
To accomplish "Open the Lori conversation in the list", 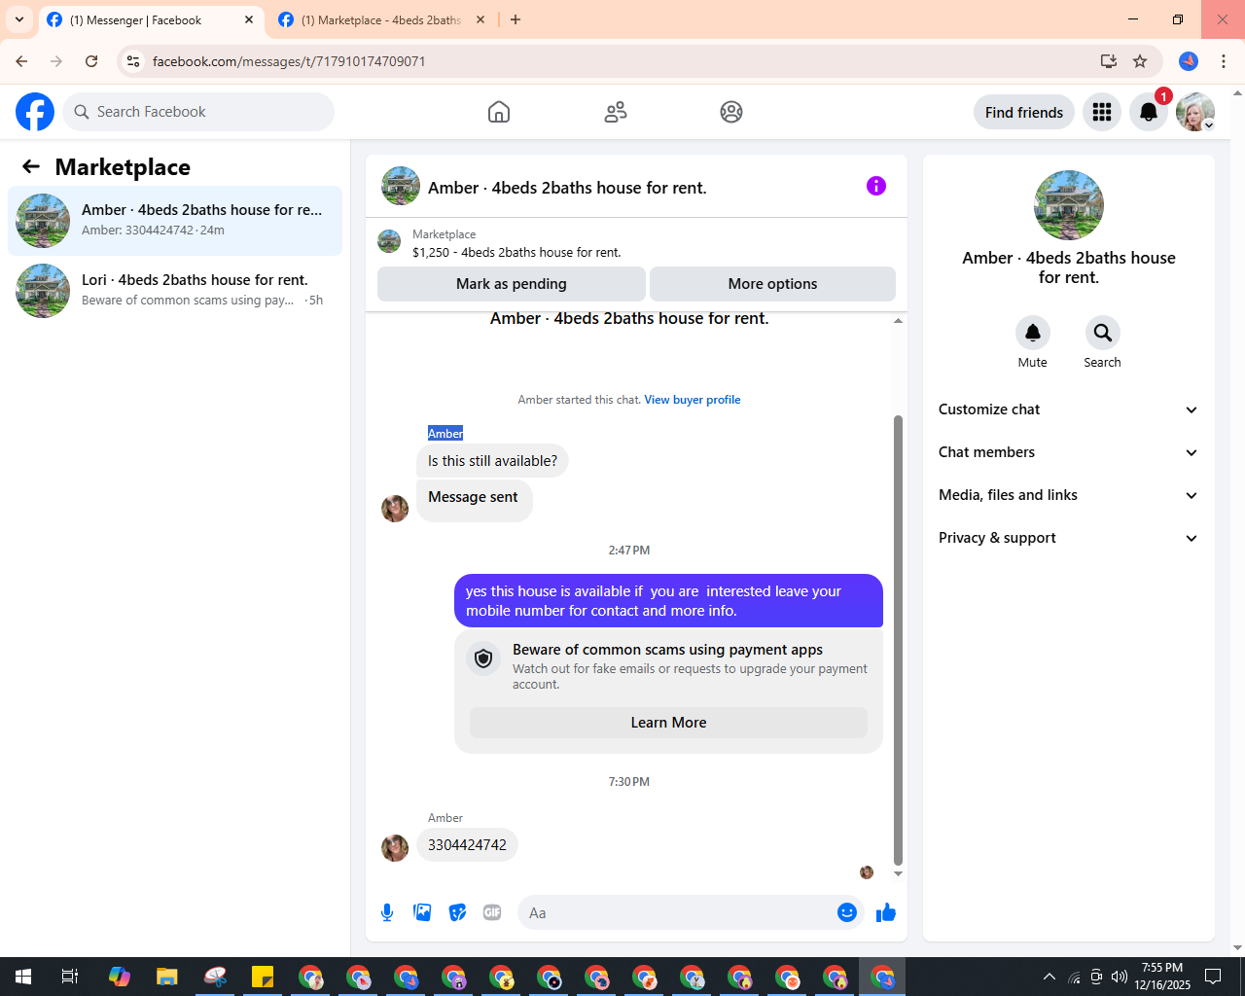I will tap(175, 291).
